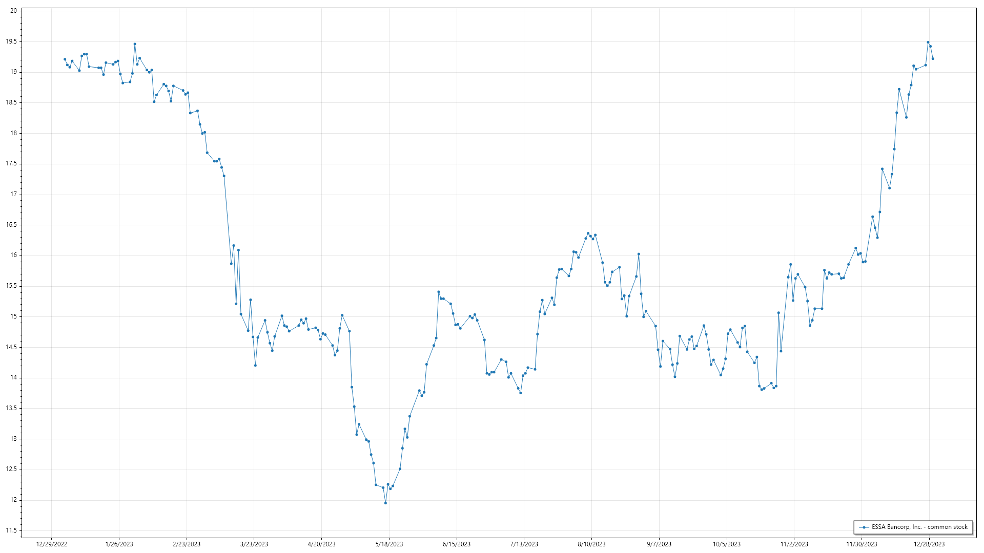Click the 18 label on y-axis
The image size is (984, 553).
coord(13,133)
